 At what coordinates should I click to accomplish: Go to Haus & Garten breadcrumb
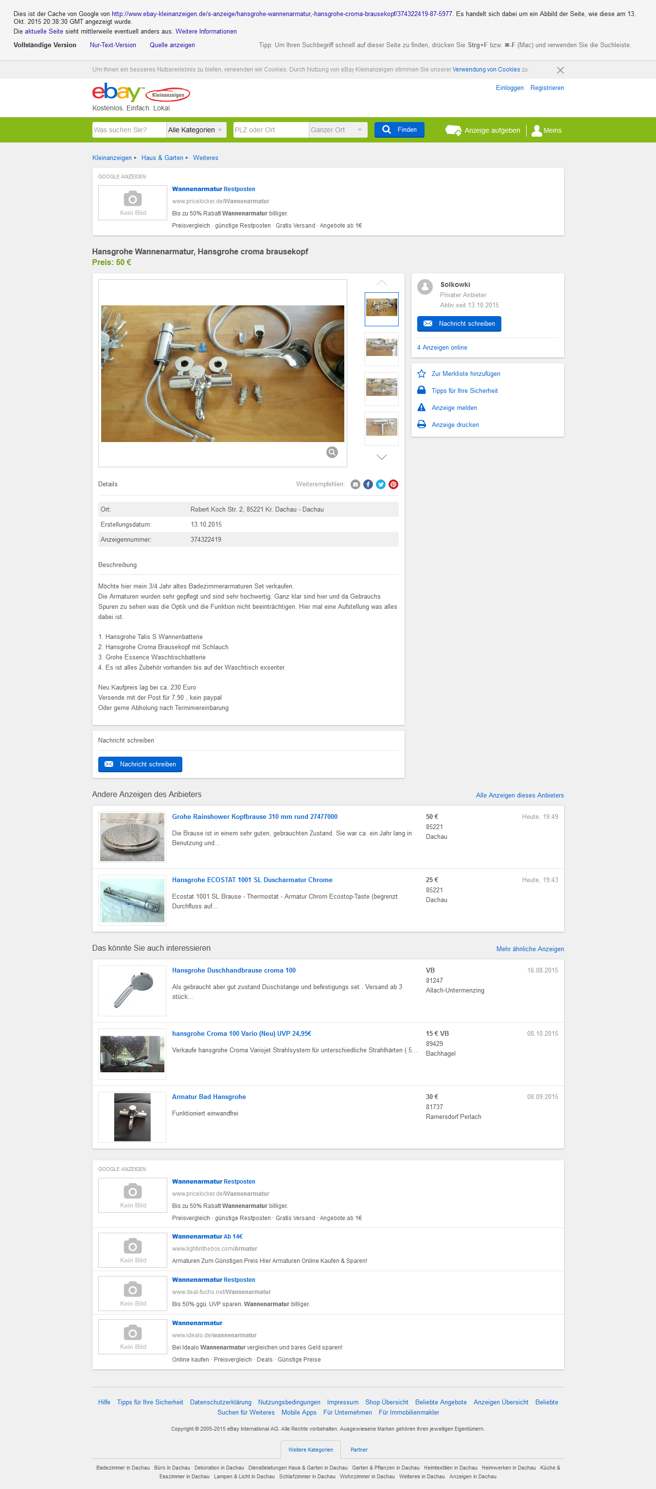coord(162,158)
